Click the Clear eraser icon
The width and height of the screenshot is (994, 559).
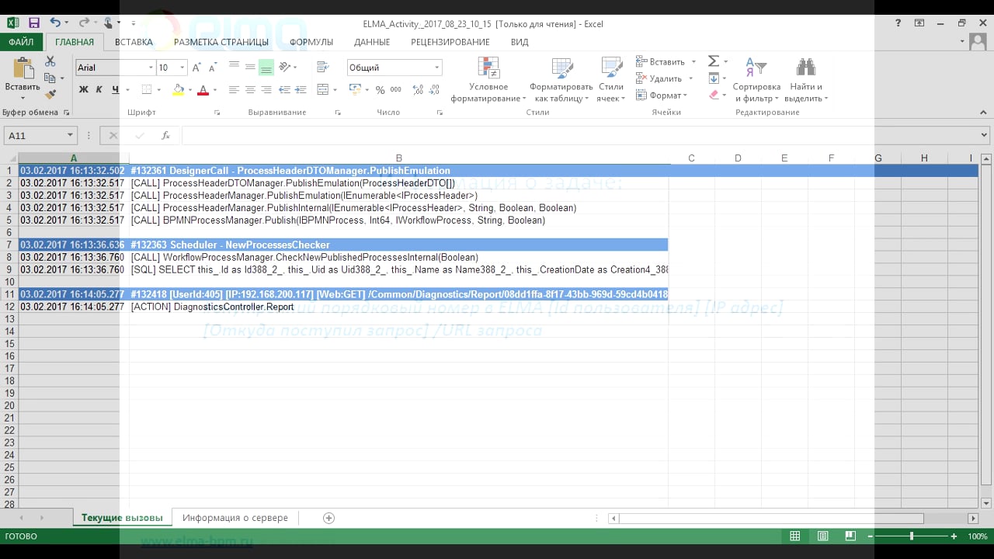pyautogui.click(x=714, y=95)
